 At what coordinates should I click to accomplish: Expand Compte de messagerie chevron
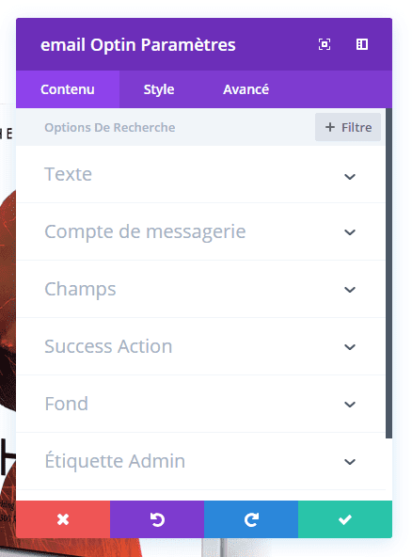coord(350,232)
